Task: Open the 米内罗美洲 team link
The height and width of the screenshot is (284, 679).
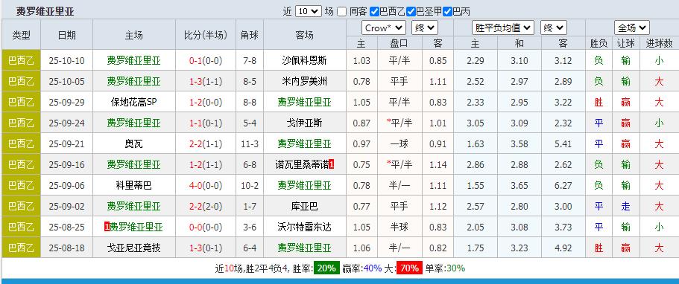Action: click(x=304, y=81)
